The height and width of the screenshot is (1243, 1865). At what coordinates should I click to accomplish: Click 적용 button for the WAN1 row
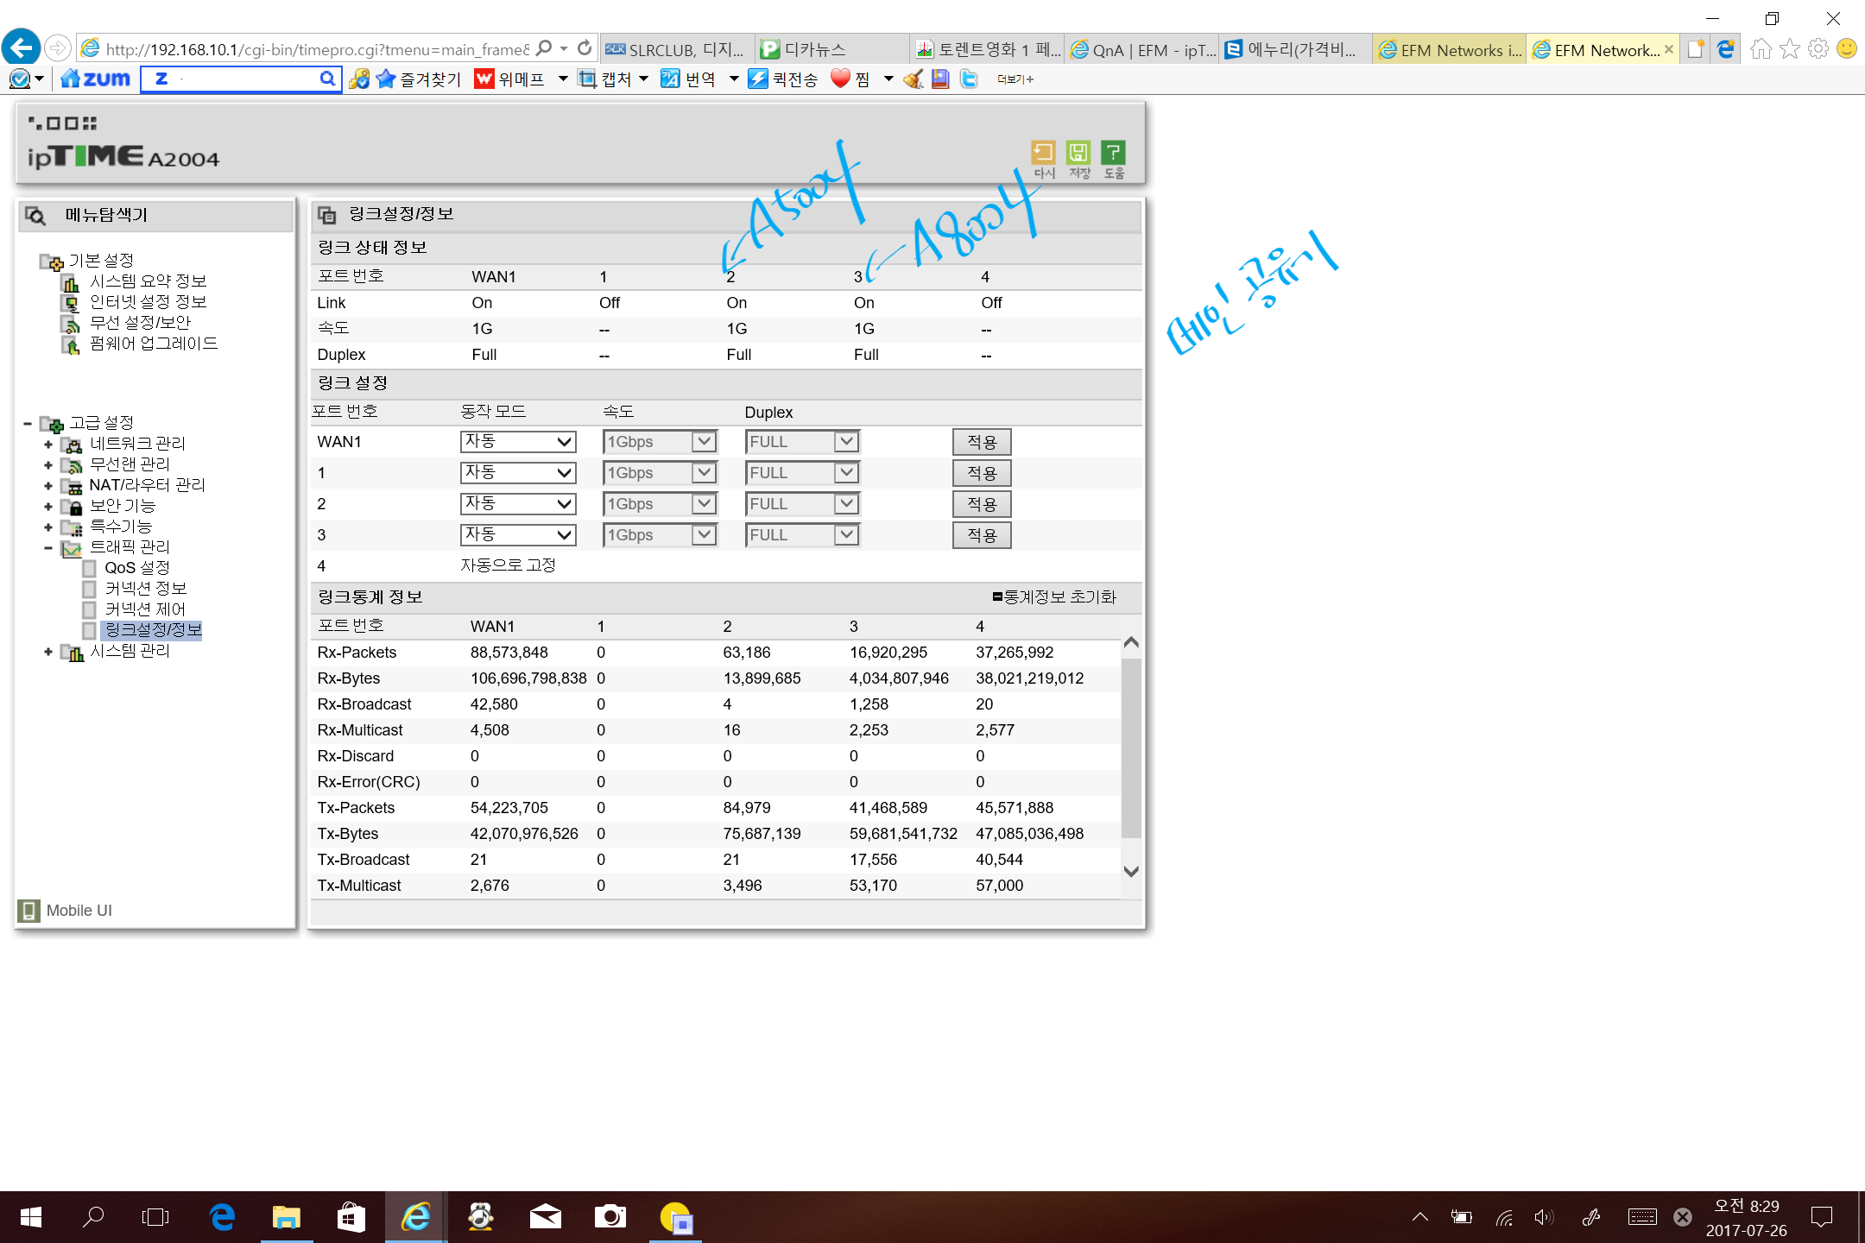tap(982, 442)
